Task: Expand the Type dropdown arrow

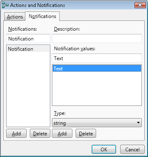Action: 138,123
